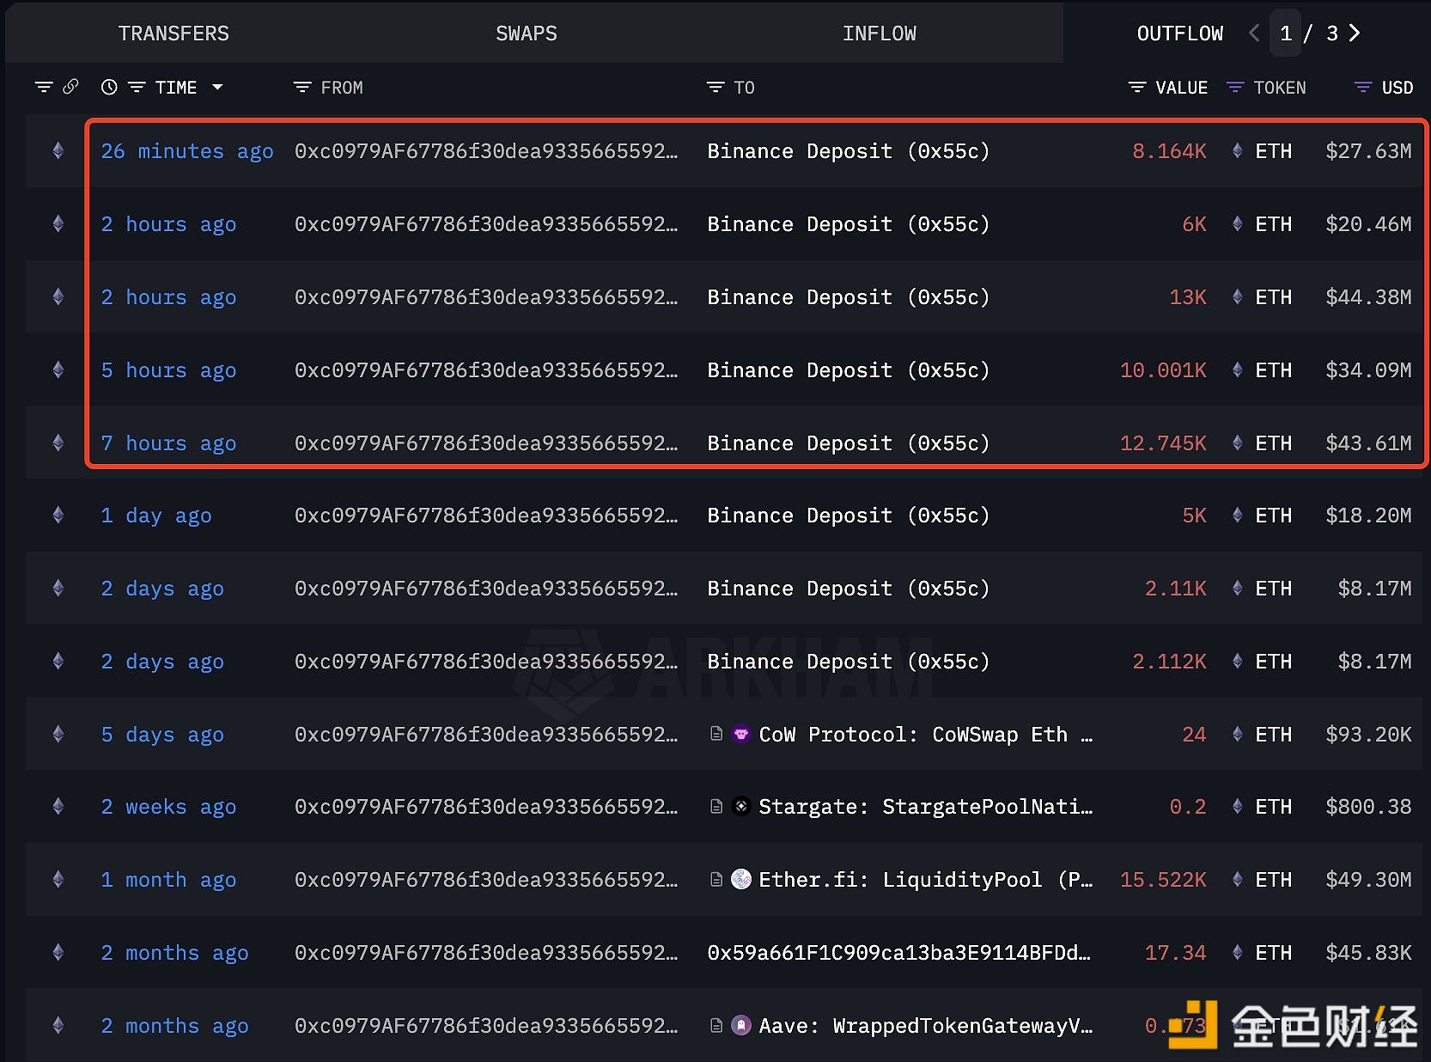Select the OUTFLOW tab
This screenshot has width=1431, height=1062.
[x=1179, y=34]
